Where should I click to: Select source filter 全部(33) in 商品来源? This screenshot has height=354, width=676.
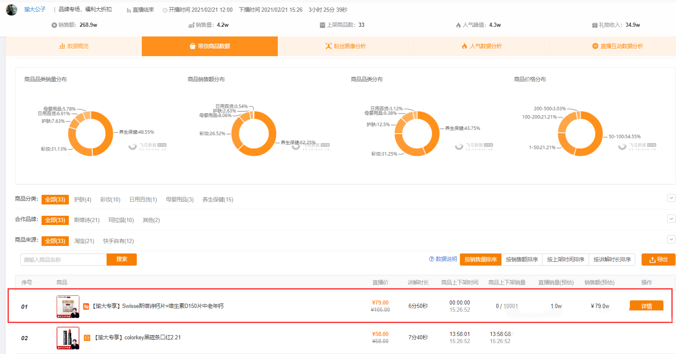(x=55, y=241)
